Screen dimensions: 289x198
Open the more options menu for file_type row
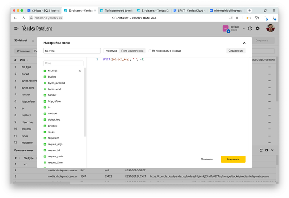point(269,67)
